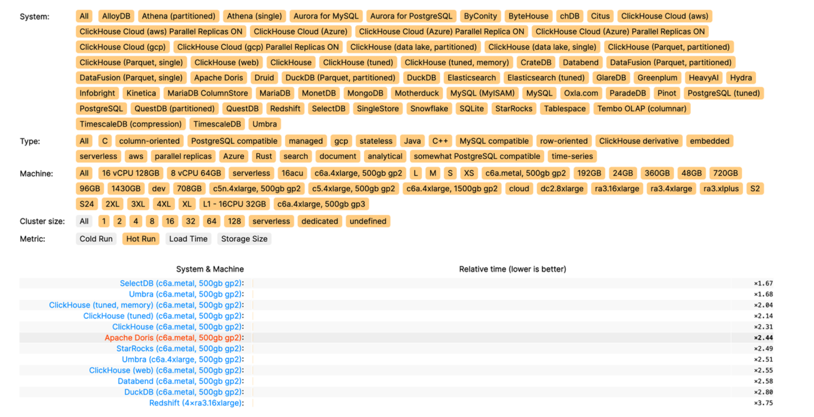Switch metric to Storage Size
The width and height of the screenshot is (814, 417).
(x=244, y=239)
